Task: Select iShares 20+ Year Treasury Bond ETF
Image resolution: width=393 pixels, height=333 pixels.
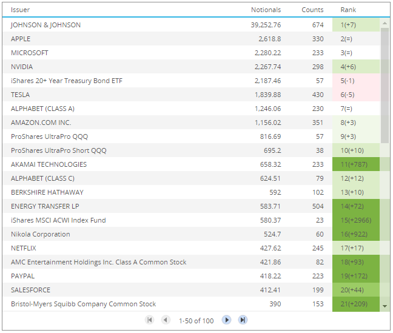Action: coord(67,81)
